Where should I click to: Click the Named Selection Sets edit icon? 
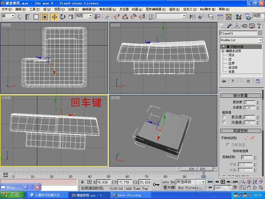click(151, 17)
